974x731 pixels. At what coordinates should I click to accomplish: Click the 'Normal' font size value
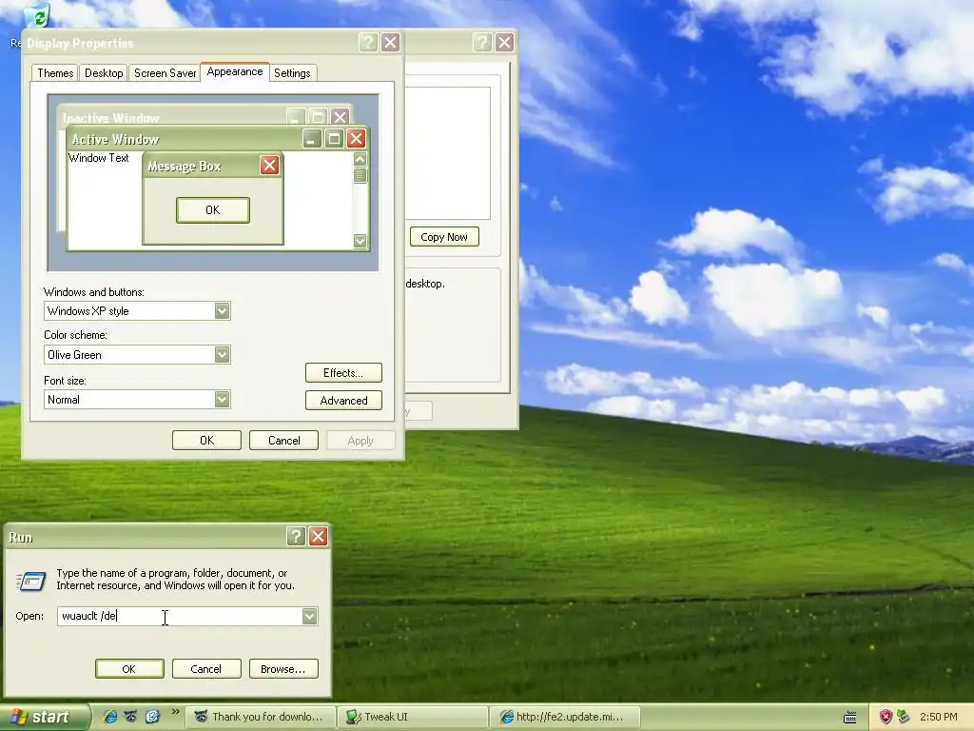point(64,400)
